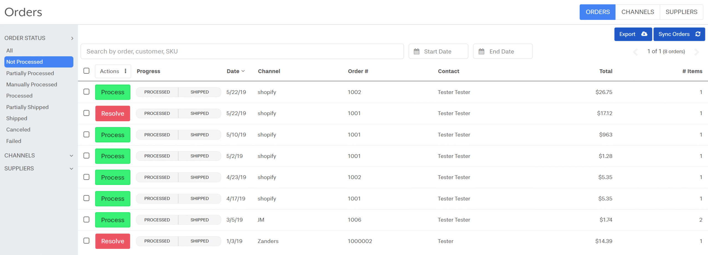Sort by Date column arrow
This screenshot has height=255, width=708.
(243, 71)
